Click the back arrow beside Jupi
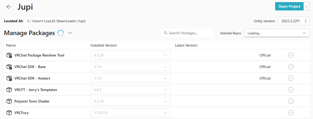Screen dimensions: 313x119 9,7
